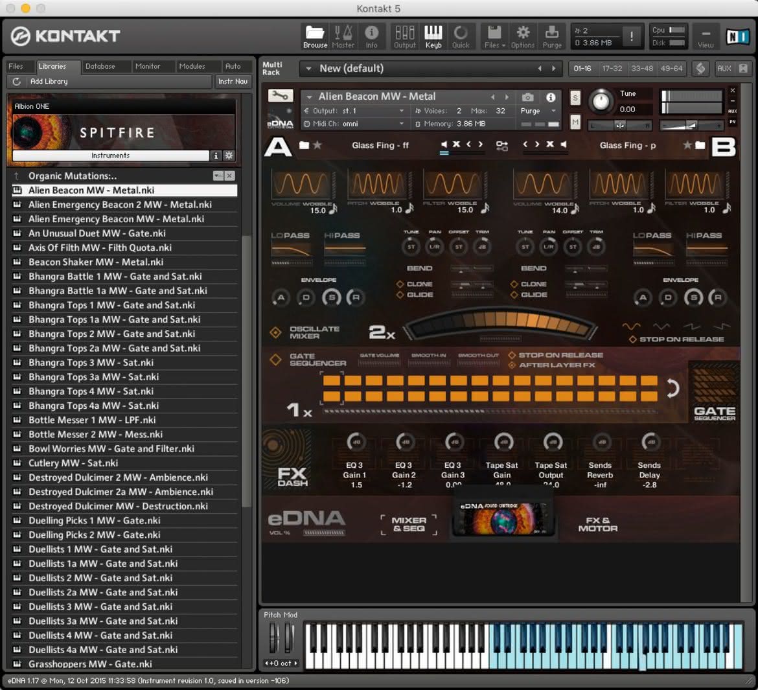The width and height of the screenshot is (758, 690).
Task: Open the Albion ONE Instruments button
Action: pyautogui.click(x=111, y=155)
